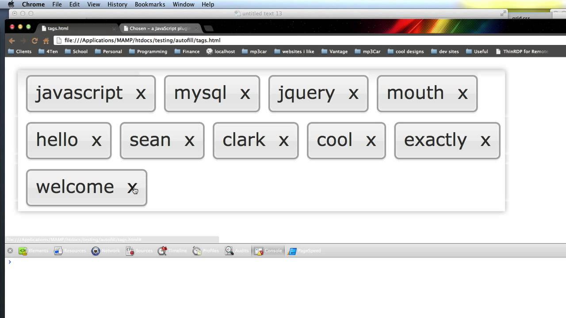Open the History menu
The image size is (566, 318).
(117, 4)
